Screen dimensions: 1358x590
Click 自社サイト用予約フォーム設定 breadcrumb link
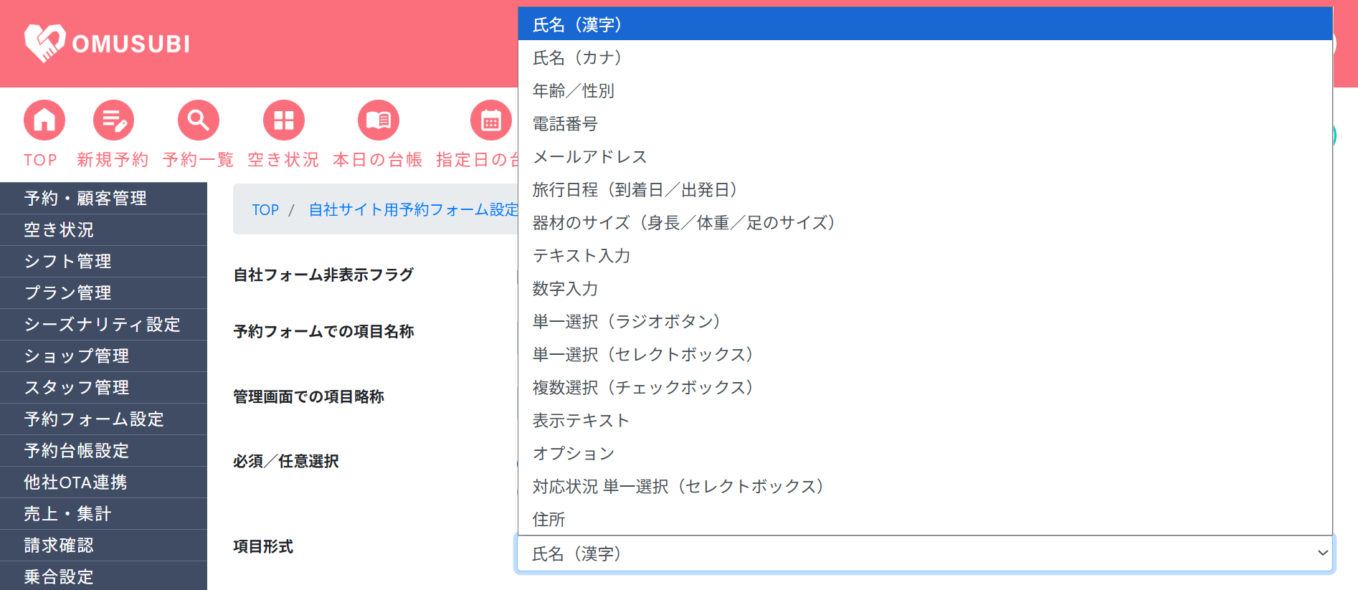tap(413, 209)
